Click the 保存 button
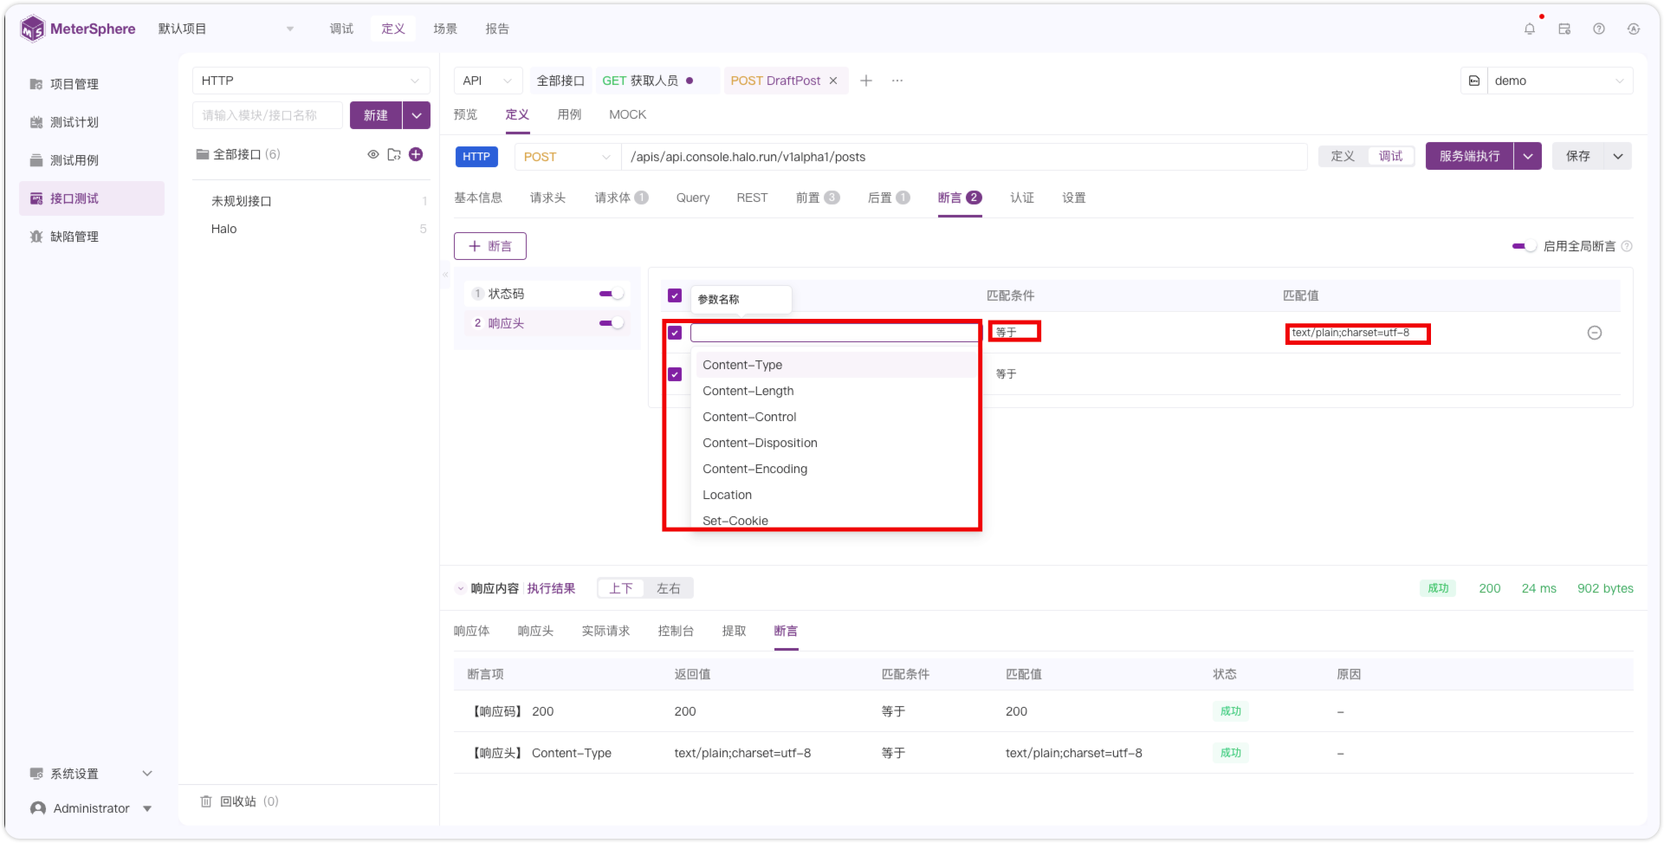The image size is (1664, 843). [1578, 156]
